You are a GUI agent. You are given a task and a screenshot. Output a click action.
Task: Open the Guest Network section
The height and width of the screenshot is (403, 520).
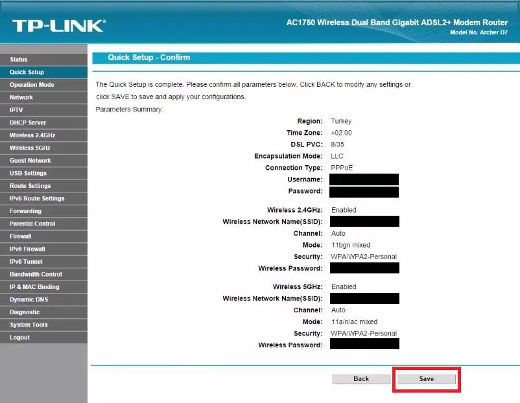[x=32, y=160]
